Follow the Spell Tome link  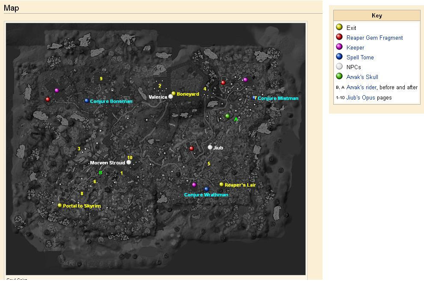tap(360, 57)
